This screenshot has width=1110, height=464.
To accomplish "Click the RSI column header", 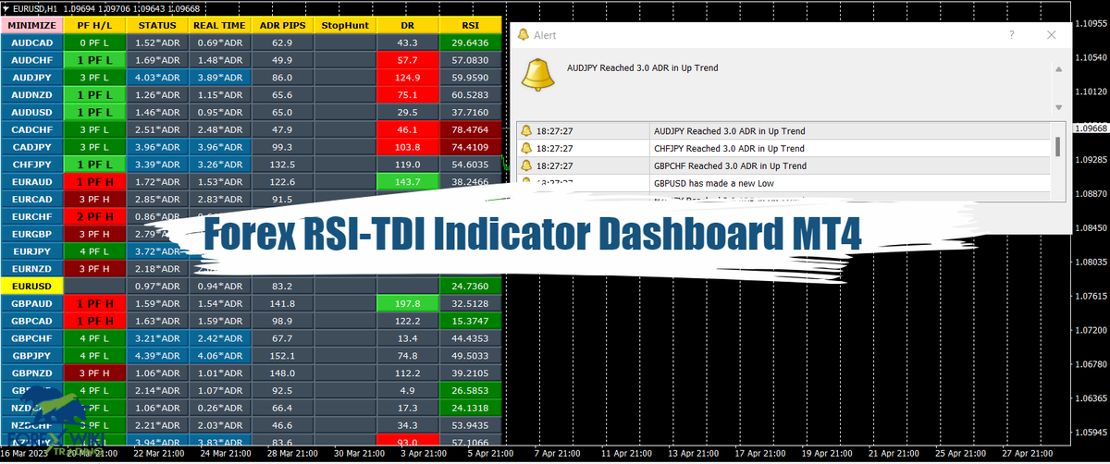I will [x=471, y=25].
